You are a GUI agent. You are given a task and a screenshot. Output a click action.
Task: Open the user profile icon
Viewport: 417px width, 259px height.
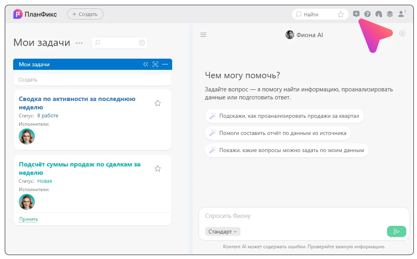coord(401,14)
